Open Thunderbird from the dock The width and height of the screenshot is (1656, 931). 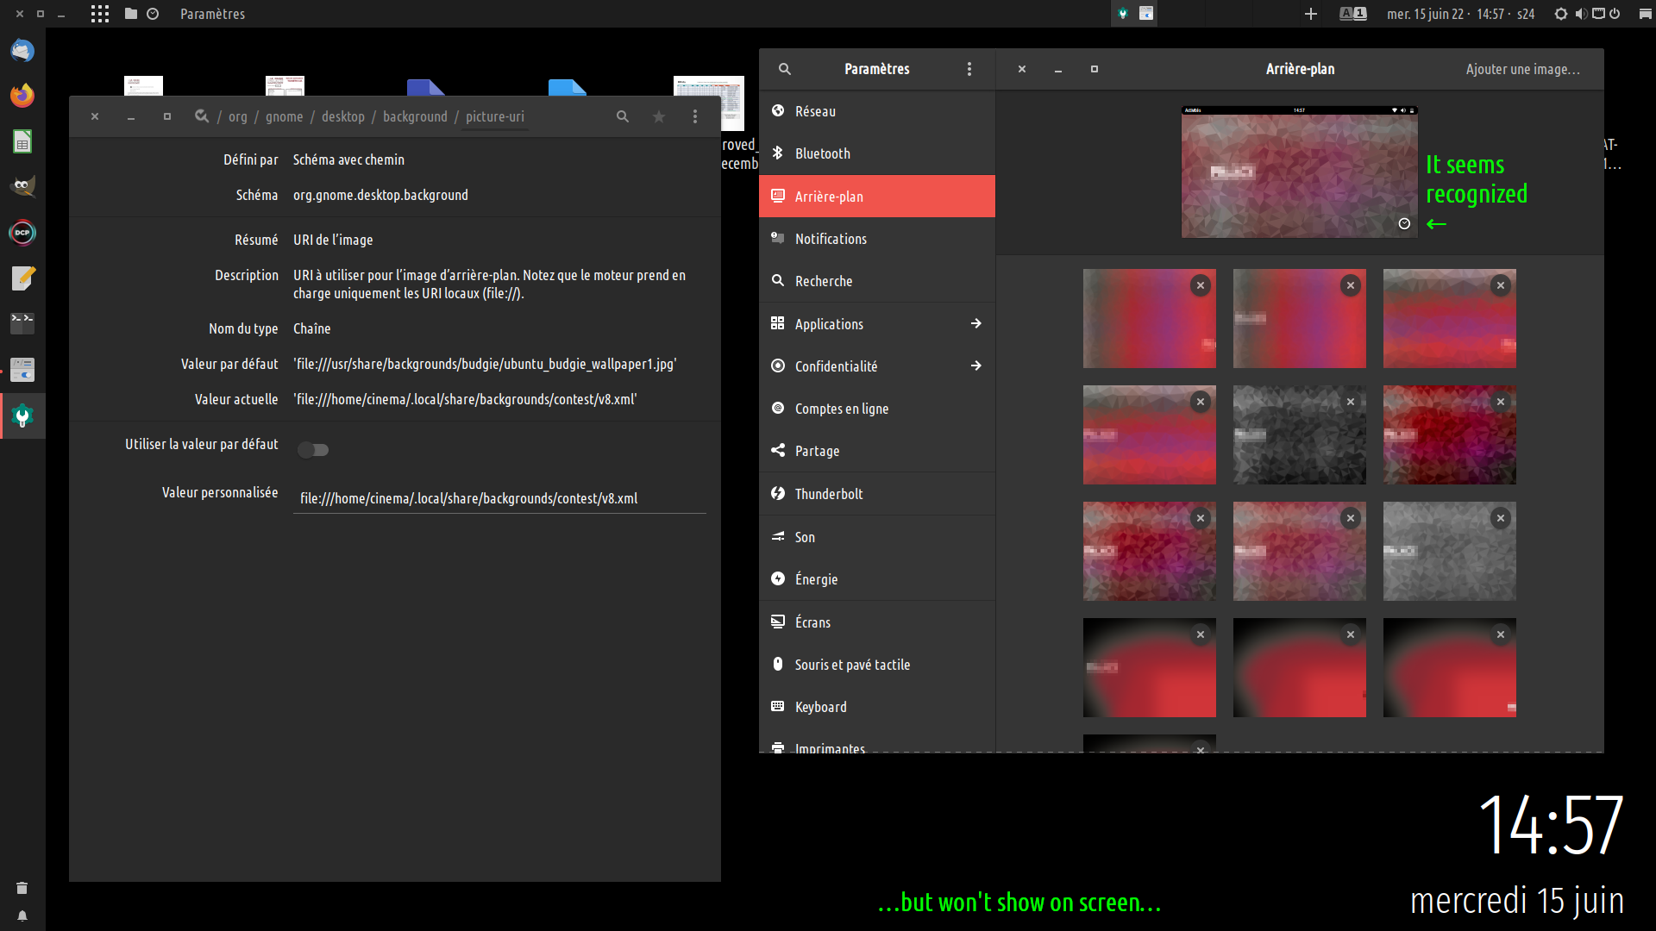22,50
